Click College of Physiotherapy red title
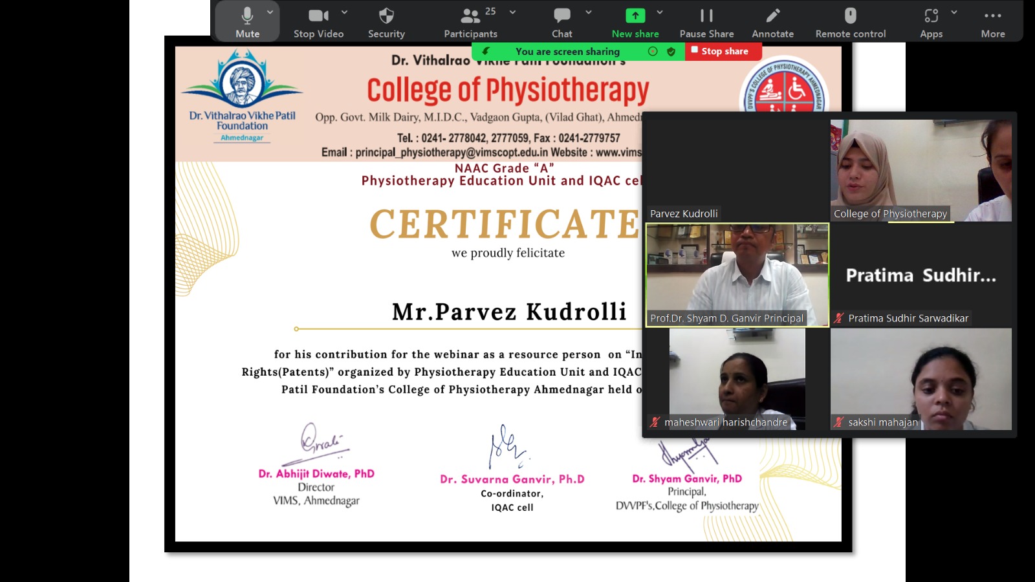 coord(508,90)
